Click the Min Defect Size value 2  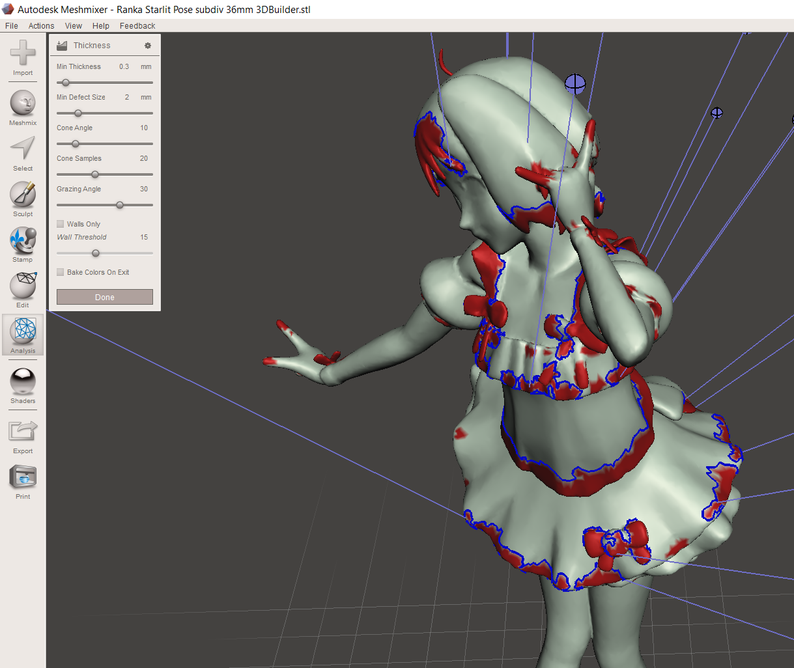pos(127,97)
